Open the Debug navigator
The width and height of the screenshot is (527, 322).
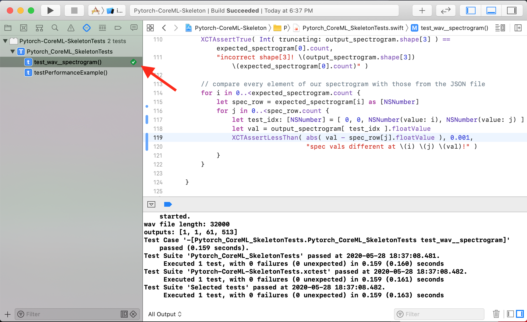pos(102,28)
